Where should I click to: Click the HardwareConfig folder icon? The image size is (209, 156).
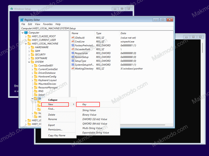click(x=36, y=77)
